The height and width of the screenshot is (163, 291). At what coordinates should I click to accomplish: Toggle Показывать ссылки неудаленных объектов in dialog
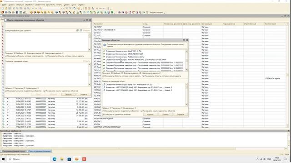pos(103,111)
